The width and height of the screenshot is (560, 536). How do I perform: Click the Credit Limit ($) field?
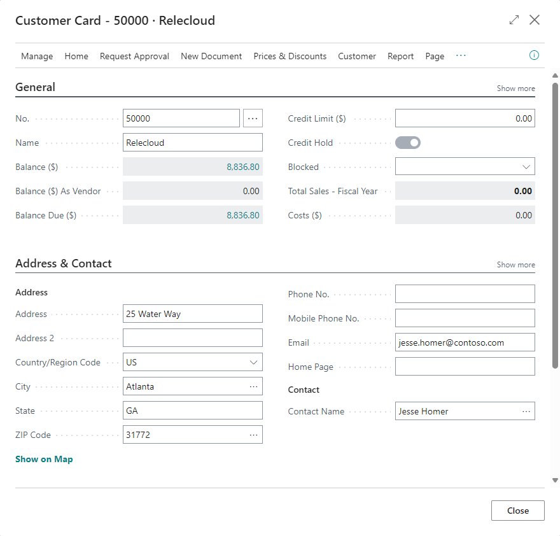(465, 118)
